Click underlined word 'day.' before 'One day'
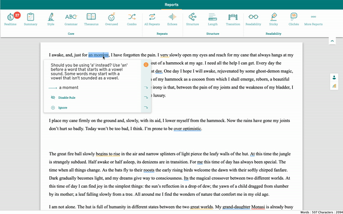Image resolution: width=343 pixels, height=214 pixels. pyautogui.click(x=159, y=71)
